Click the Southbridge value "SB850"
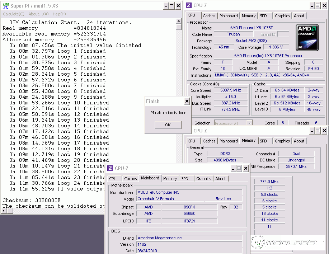Viewport: 329px width, 254px height. (189, 213)
